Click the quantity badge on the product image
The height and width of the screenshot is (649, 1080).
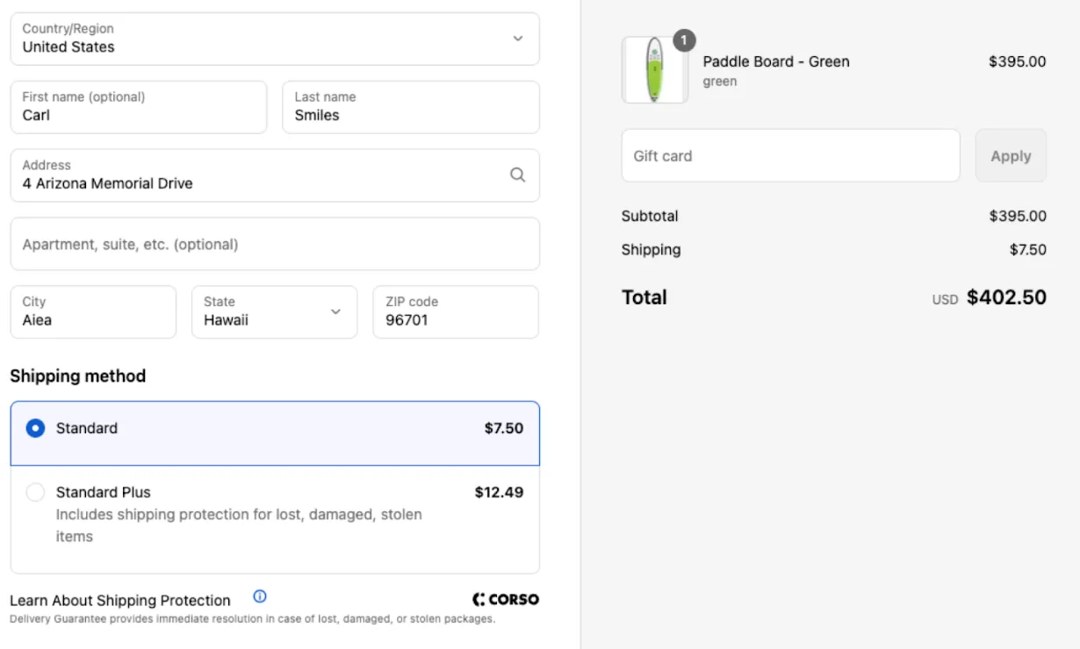(684, 40)
